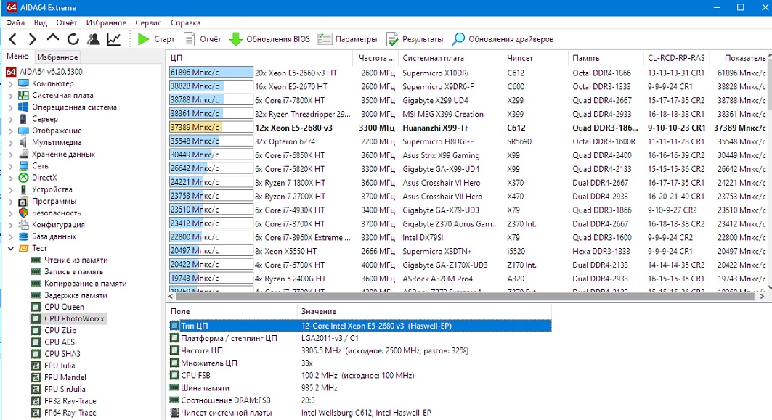This screenshot has width=772, height=420.
Task: Start the benchmark with the Старт button
Action: pyautogui.click(x=156, y=39)
